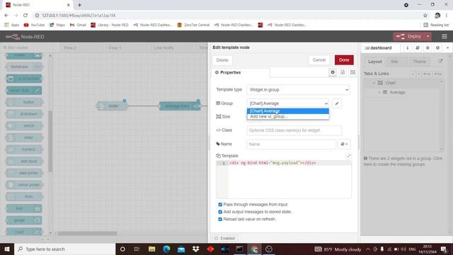
Task: Open the Template type dropdown
Action: (298, 90)
